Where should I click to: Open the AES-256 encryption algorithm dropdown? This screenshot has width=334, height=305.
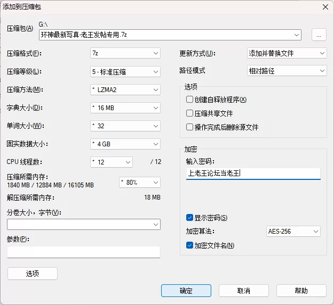tap(293, 232)
